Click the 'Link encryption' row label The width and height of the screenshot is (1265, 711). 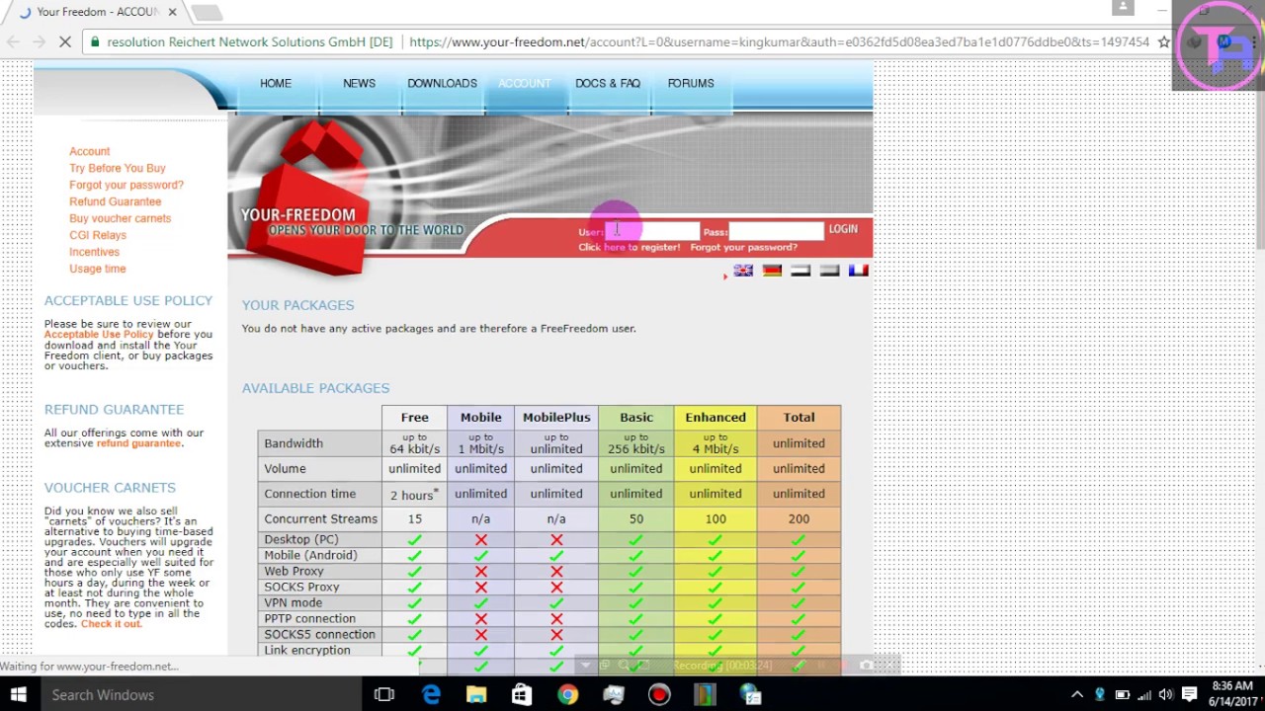[307, 650]
